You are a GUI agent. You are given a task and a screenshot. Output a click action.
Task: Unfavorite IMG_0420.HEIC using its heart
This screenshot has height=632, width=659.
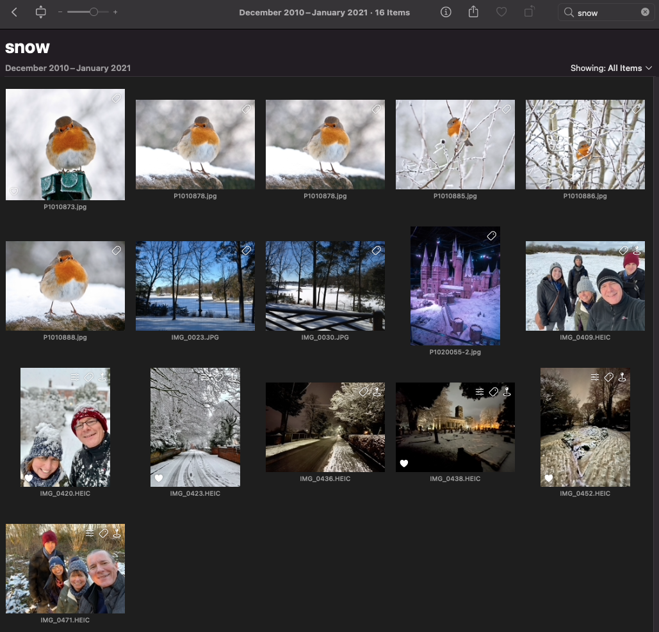(x=29, y=478)
